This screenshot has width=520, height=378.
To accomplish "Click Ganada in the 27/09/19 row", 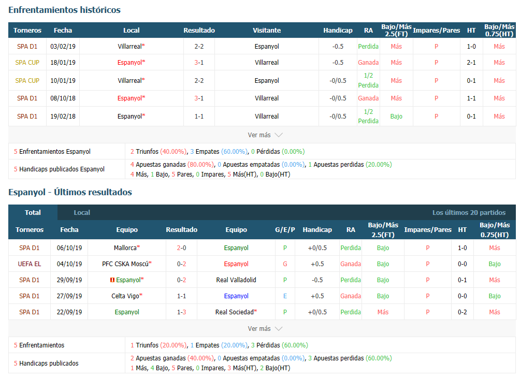I will coord(351,296).
